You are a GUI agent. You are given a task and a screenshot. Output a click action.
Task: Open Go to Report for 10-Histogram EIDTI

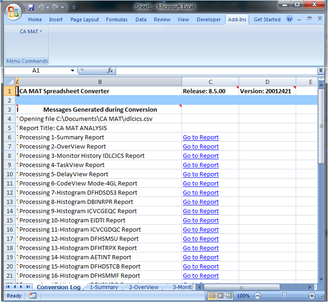tap(201, 220)
